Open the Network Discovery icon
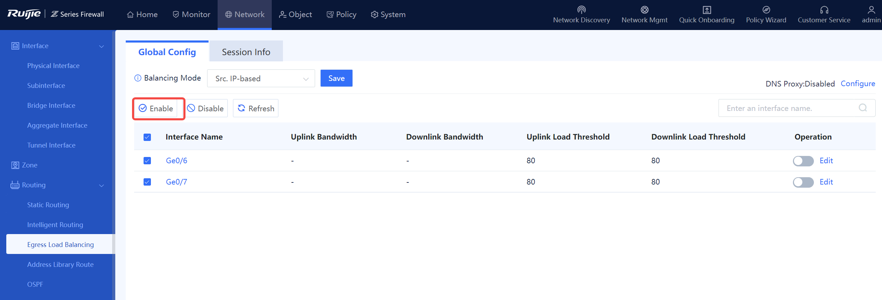The height and width of the screenshot is (300, 882). pos(581,10)
